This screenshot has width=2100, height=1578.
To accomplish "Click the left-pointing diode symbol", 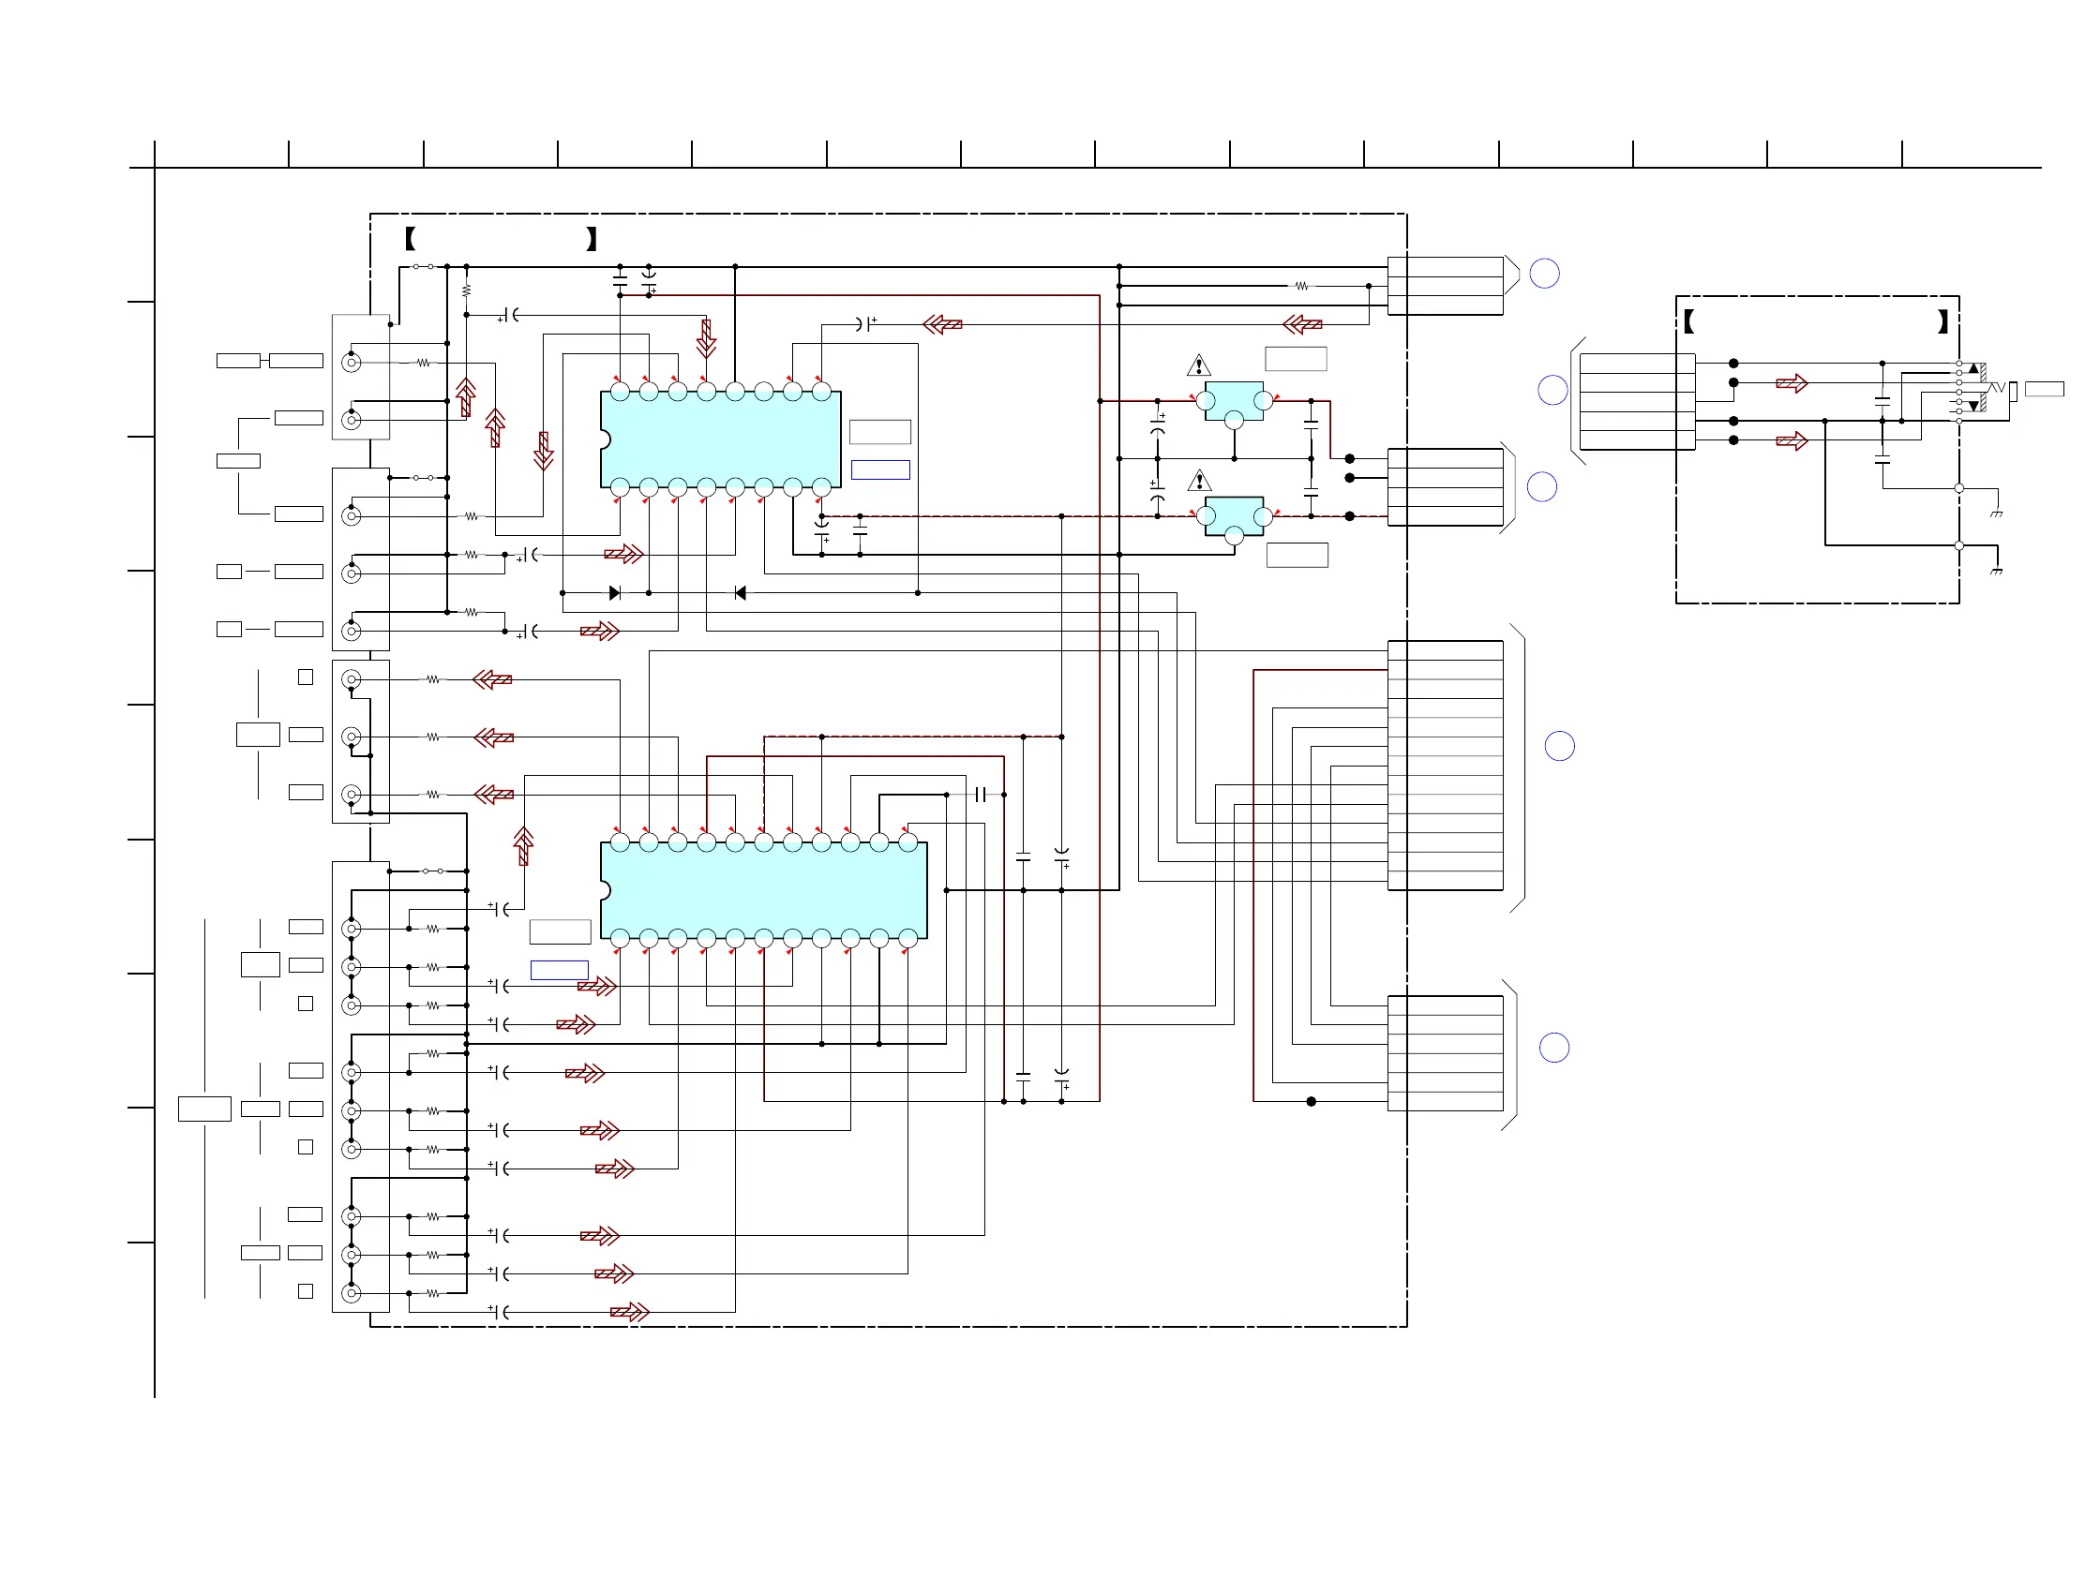I will [740, 593].
